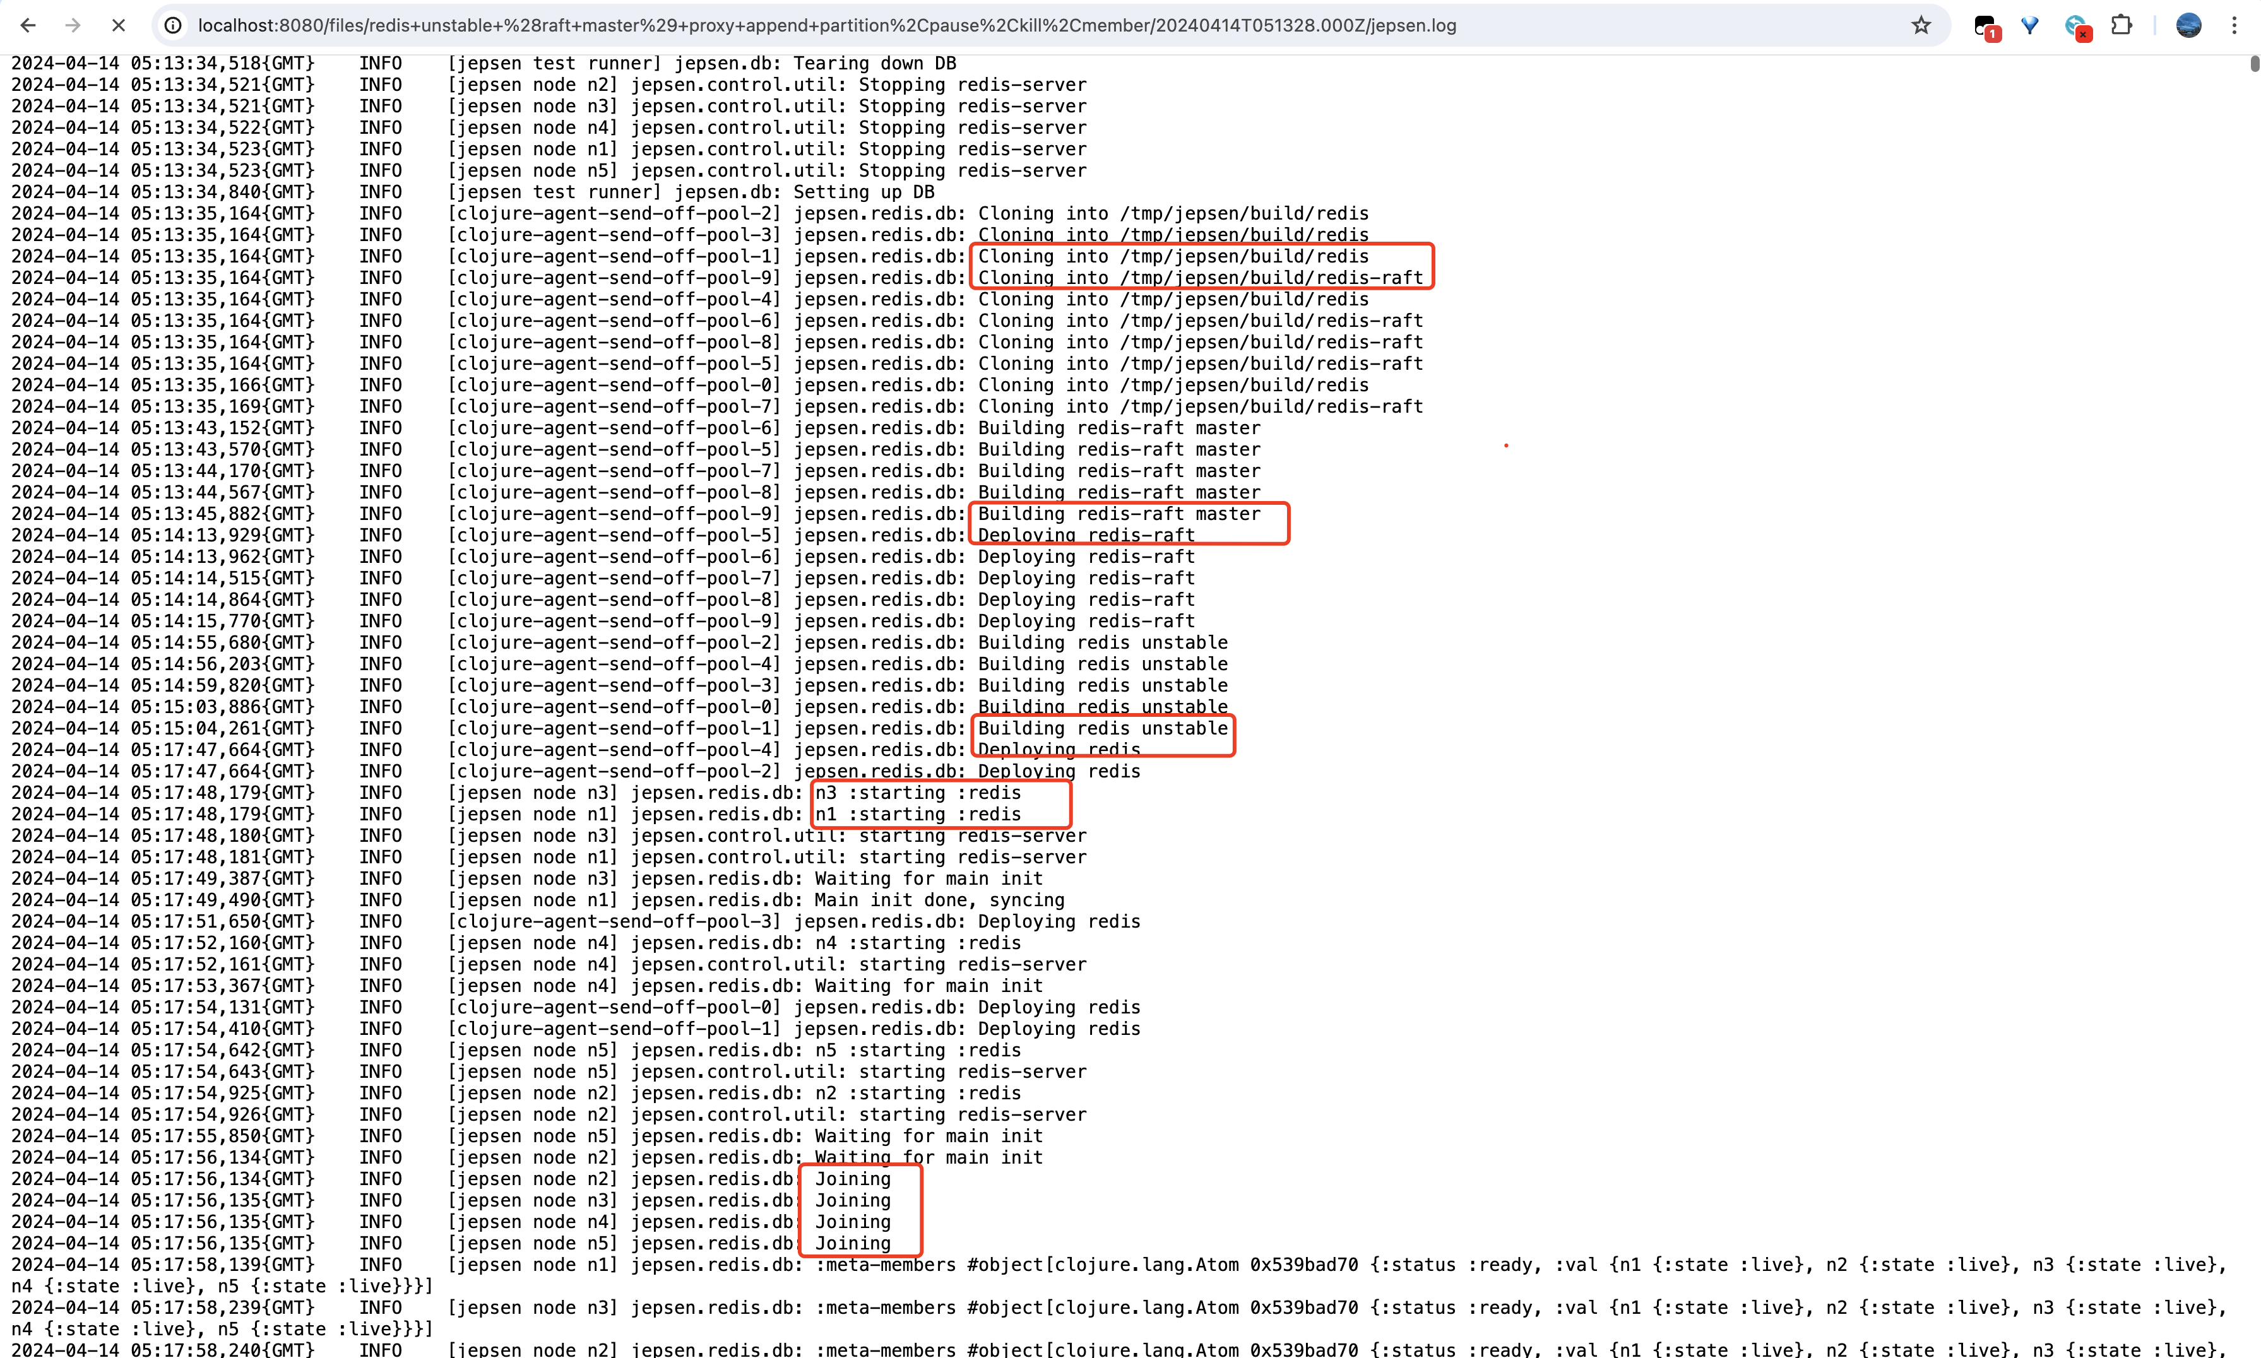Click node n1's ':meta-members' log entry

[1119, 1275]
